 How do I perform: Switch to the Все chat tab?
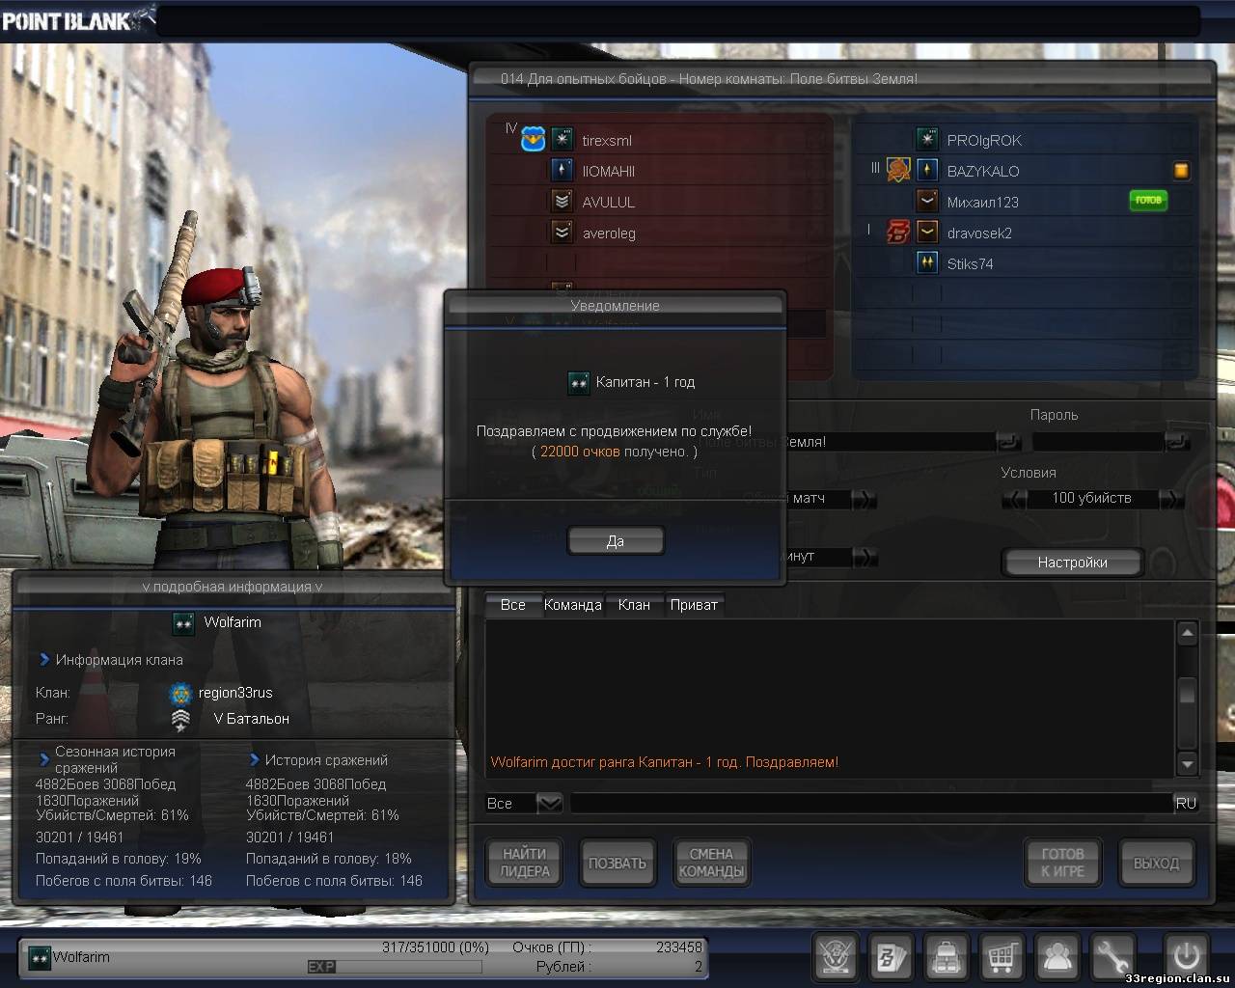pyautogui.click(x=513, y=605)
